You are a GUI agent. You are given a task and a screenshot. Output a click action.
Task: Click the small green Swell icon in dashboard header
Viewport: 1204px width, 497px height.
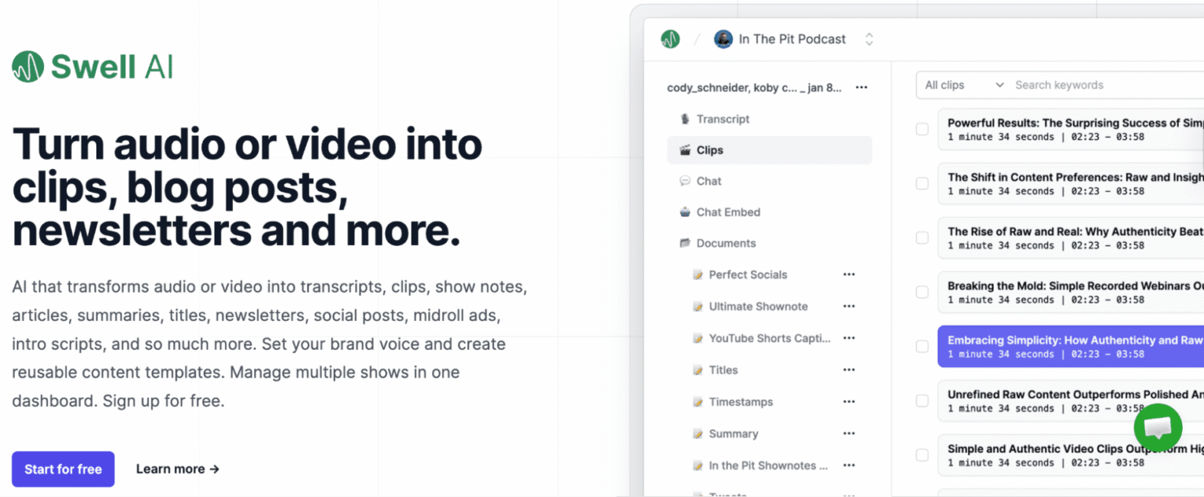(670, 39)
